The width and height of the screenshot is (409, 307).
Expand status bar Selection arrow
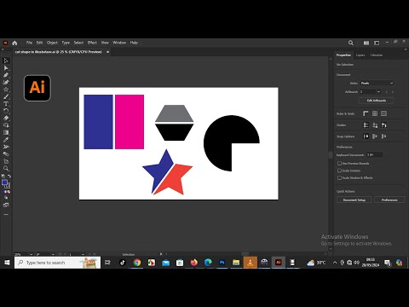pos(161,254)
